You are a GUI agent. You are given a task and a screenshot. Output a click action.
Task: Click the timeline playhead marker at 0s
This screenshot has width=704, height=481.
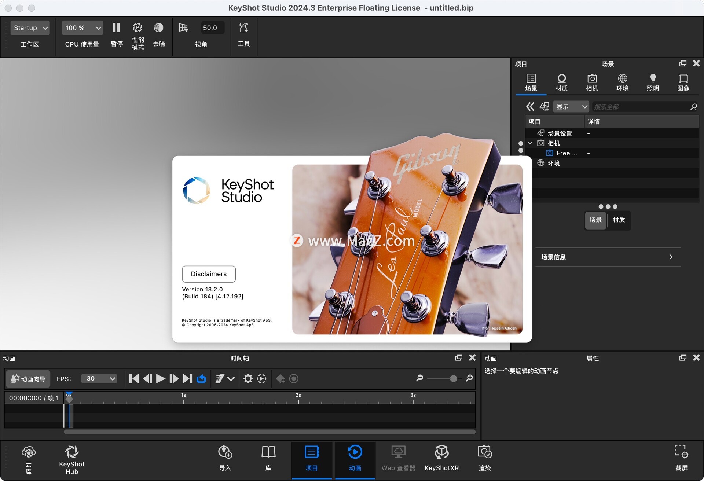(69, 397)
